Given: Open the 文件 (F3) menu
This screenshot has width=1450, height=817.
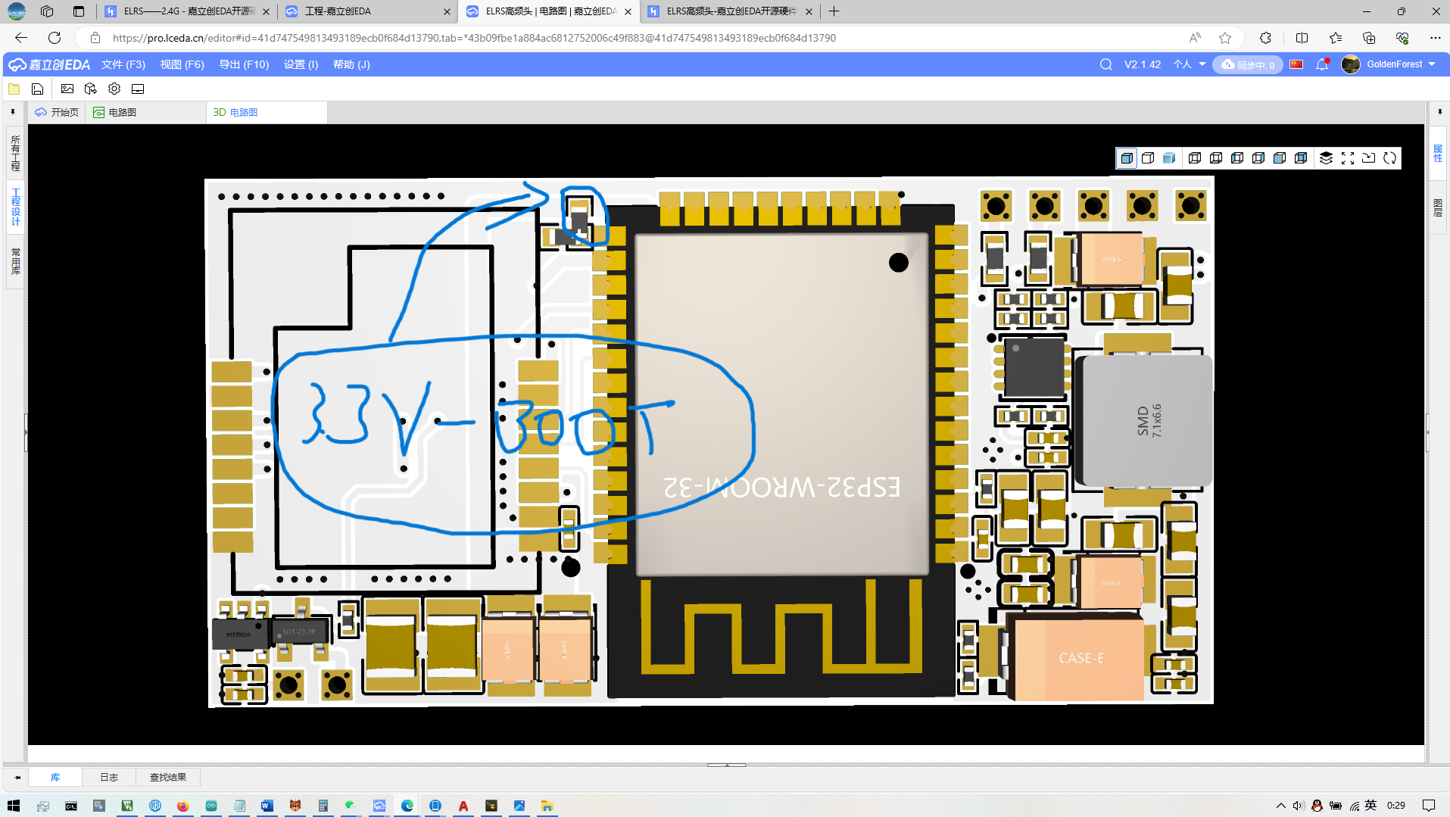Looking at the screenshot, I should (123, 64).
